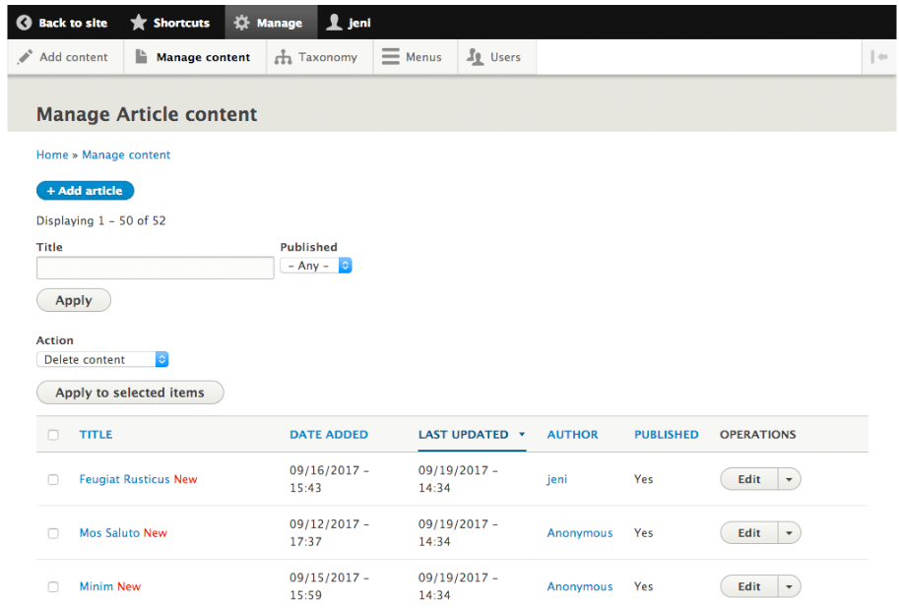
Task: Open the jeni account menu
Action: point(350,23)
